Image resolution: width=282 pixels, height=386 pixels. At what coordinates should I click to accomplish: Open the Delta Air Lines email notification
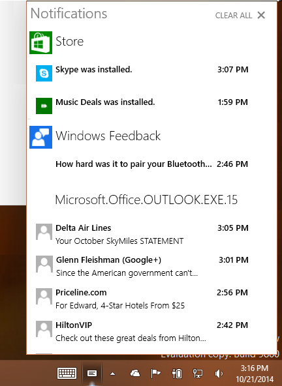click(x=142, y=234)
